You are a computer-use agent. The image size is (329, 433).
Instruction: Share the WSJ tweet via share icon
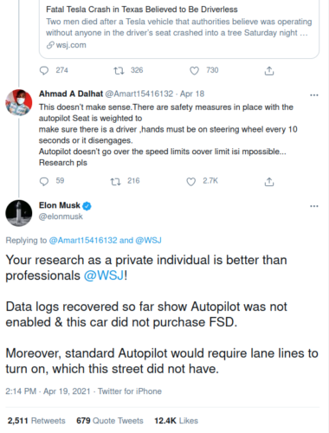269,71
